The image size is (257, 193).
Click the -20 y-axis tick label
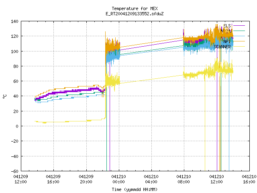coord(14,141)
